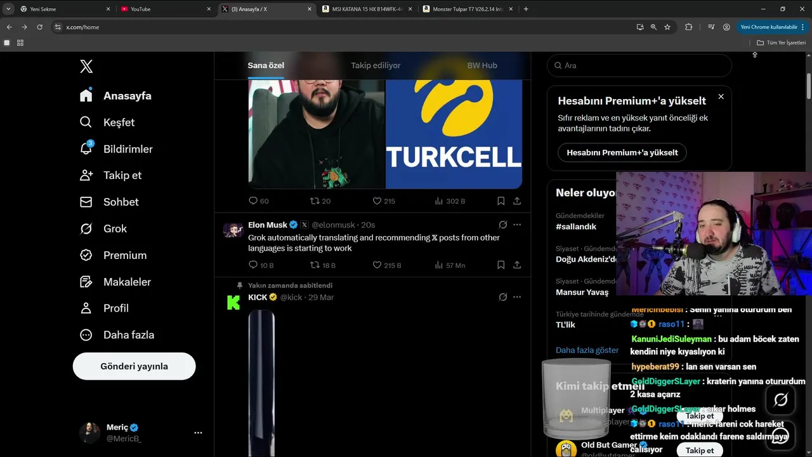The image size is (812, 457).
Task: Expand Daha fazla in sidebar
Action: coord(117,334)
